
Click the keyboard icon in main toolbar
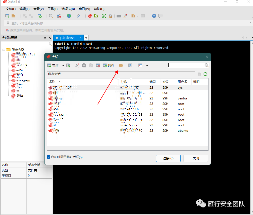click(119, 16)
